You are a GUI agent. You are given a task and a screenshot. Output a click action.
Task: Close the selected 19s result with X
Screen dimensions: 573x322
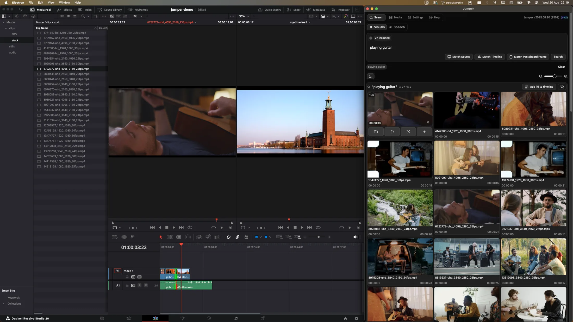(x=428, y=122)
